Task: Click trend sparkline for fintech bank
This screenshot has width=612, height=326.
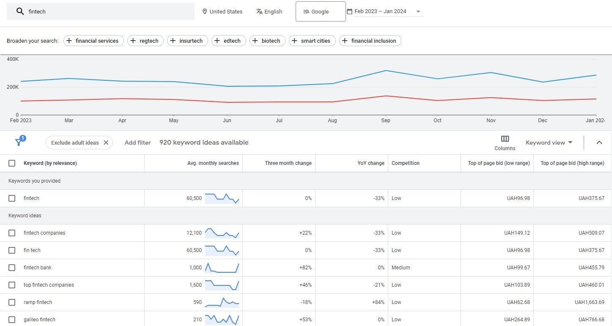Action: pos(222,268)
